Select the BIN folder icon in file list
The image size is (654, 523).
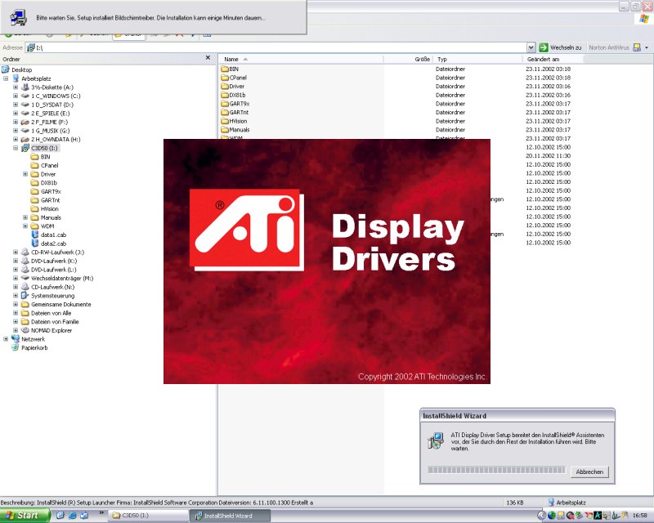tap(225, 69)
